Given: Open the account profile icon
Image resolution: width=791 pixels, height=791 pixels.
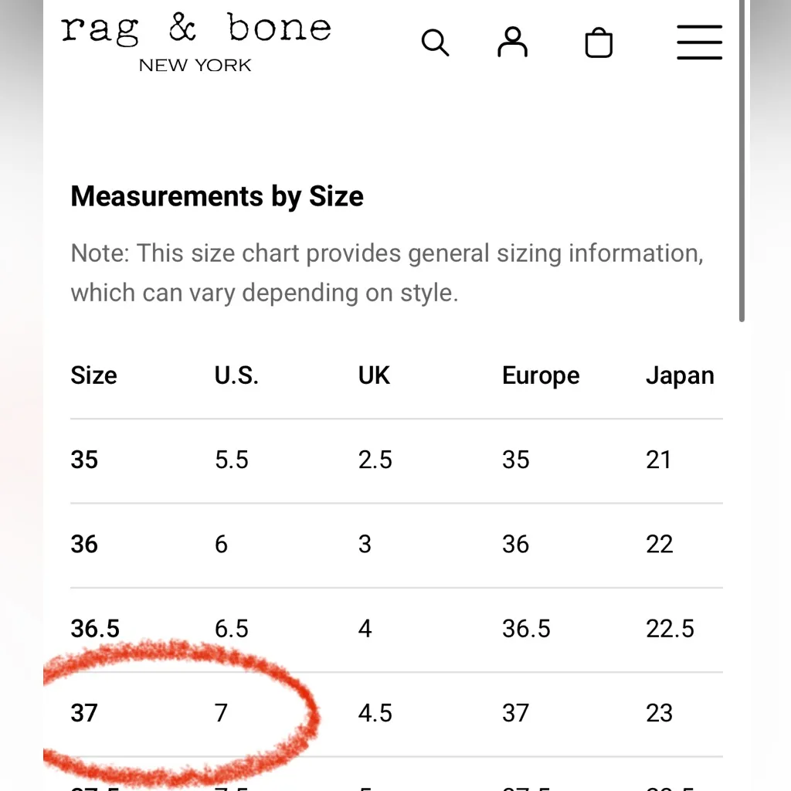Looking at the screenshot, I should click(512, 42).
